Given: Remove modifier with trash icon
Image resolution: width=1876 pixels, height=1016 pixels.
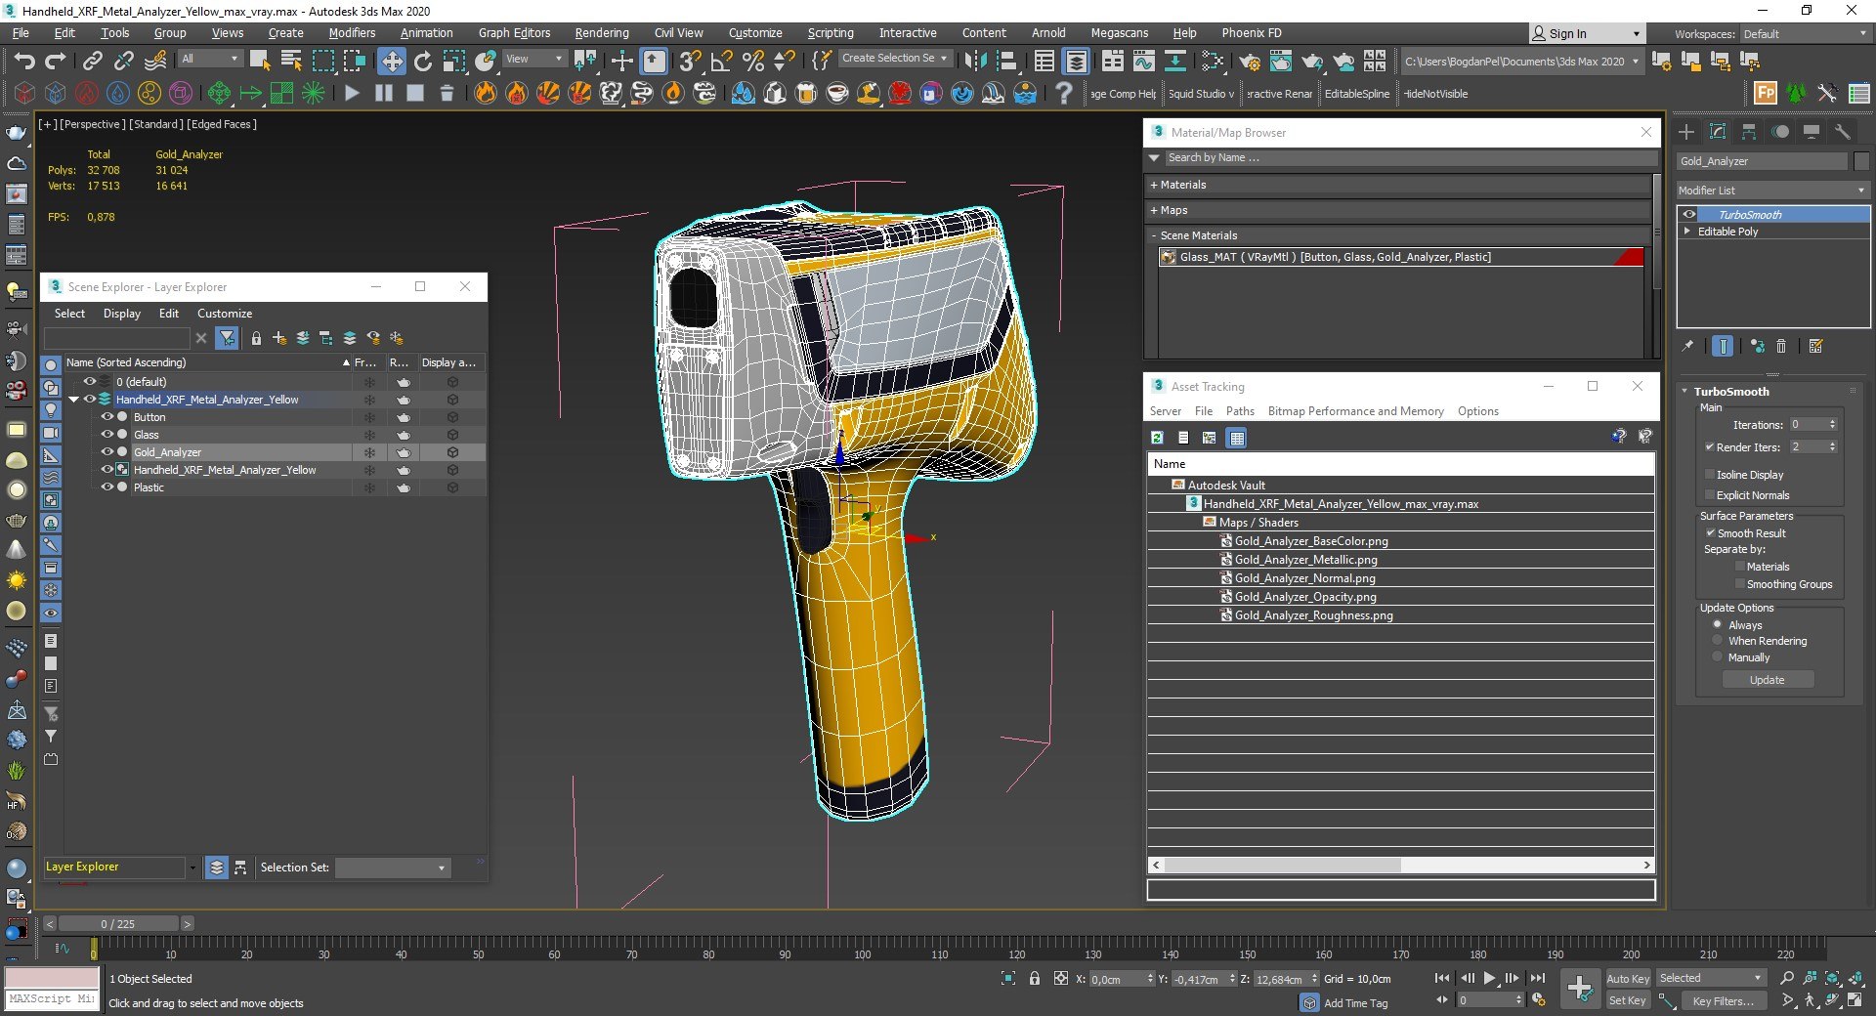Looking at the screenshot, I should pyautogui.click(x=1781, y=346).
